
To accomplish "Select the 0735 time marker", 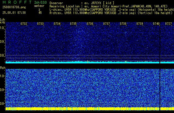I will (73, 24).
